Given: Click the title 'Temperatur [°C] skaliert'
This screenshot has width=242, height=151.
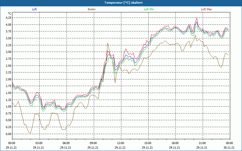Looking at the screenshot, I should (123, 3).
